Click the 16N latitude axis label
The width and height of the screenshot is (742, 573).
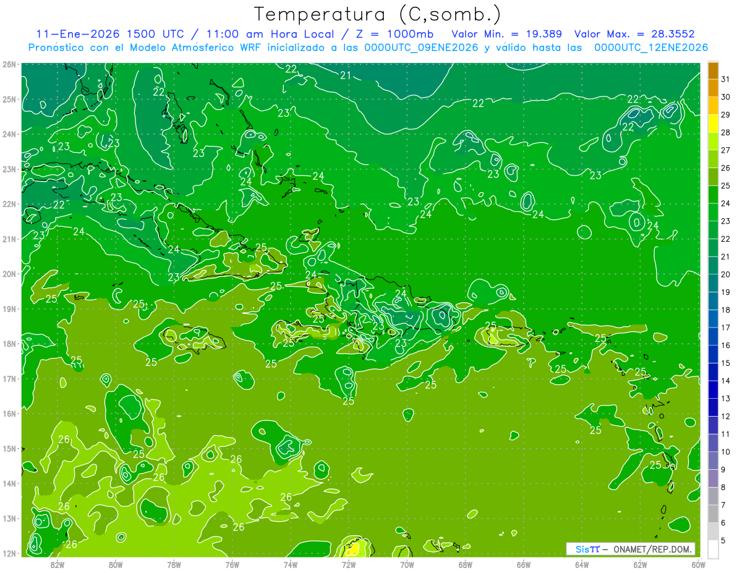tap(9, 414)
